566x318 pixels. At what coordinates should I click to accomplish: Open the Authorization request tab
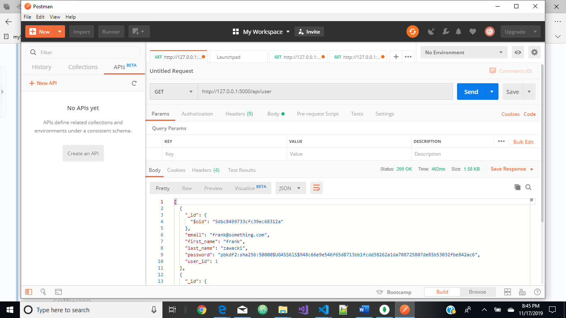pyautogui.click(x=197, y=114)
